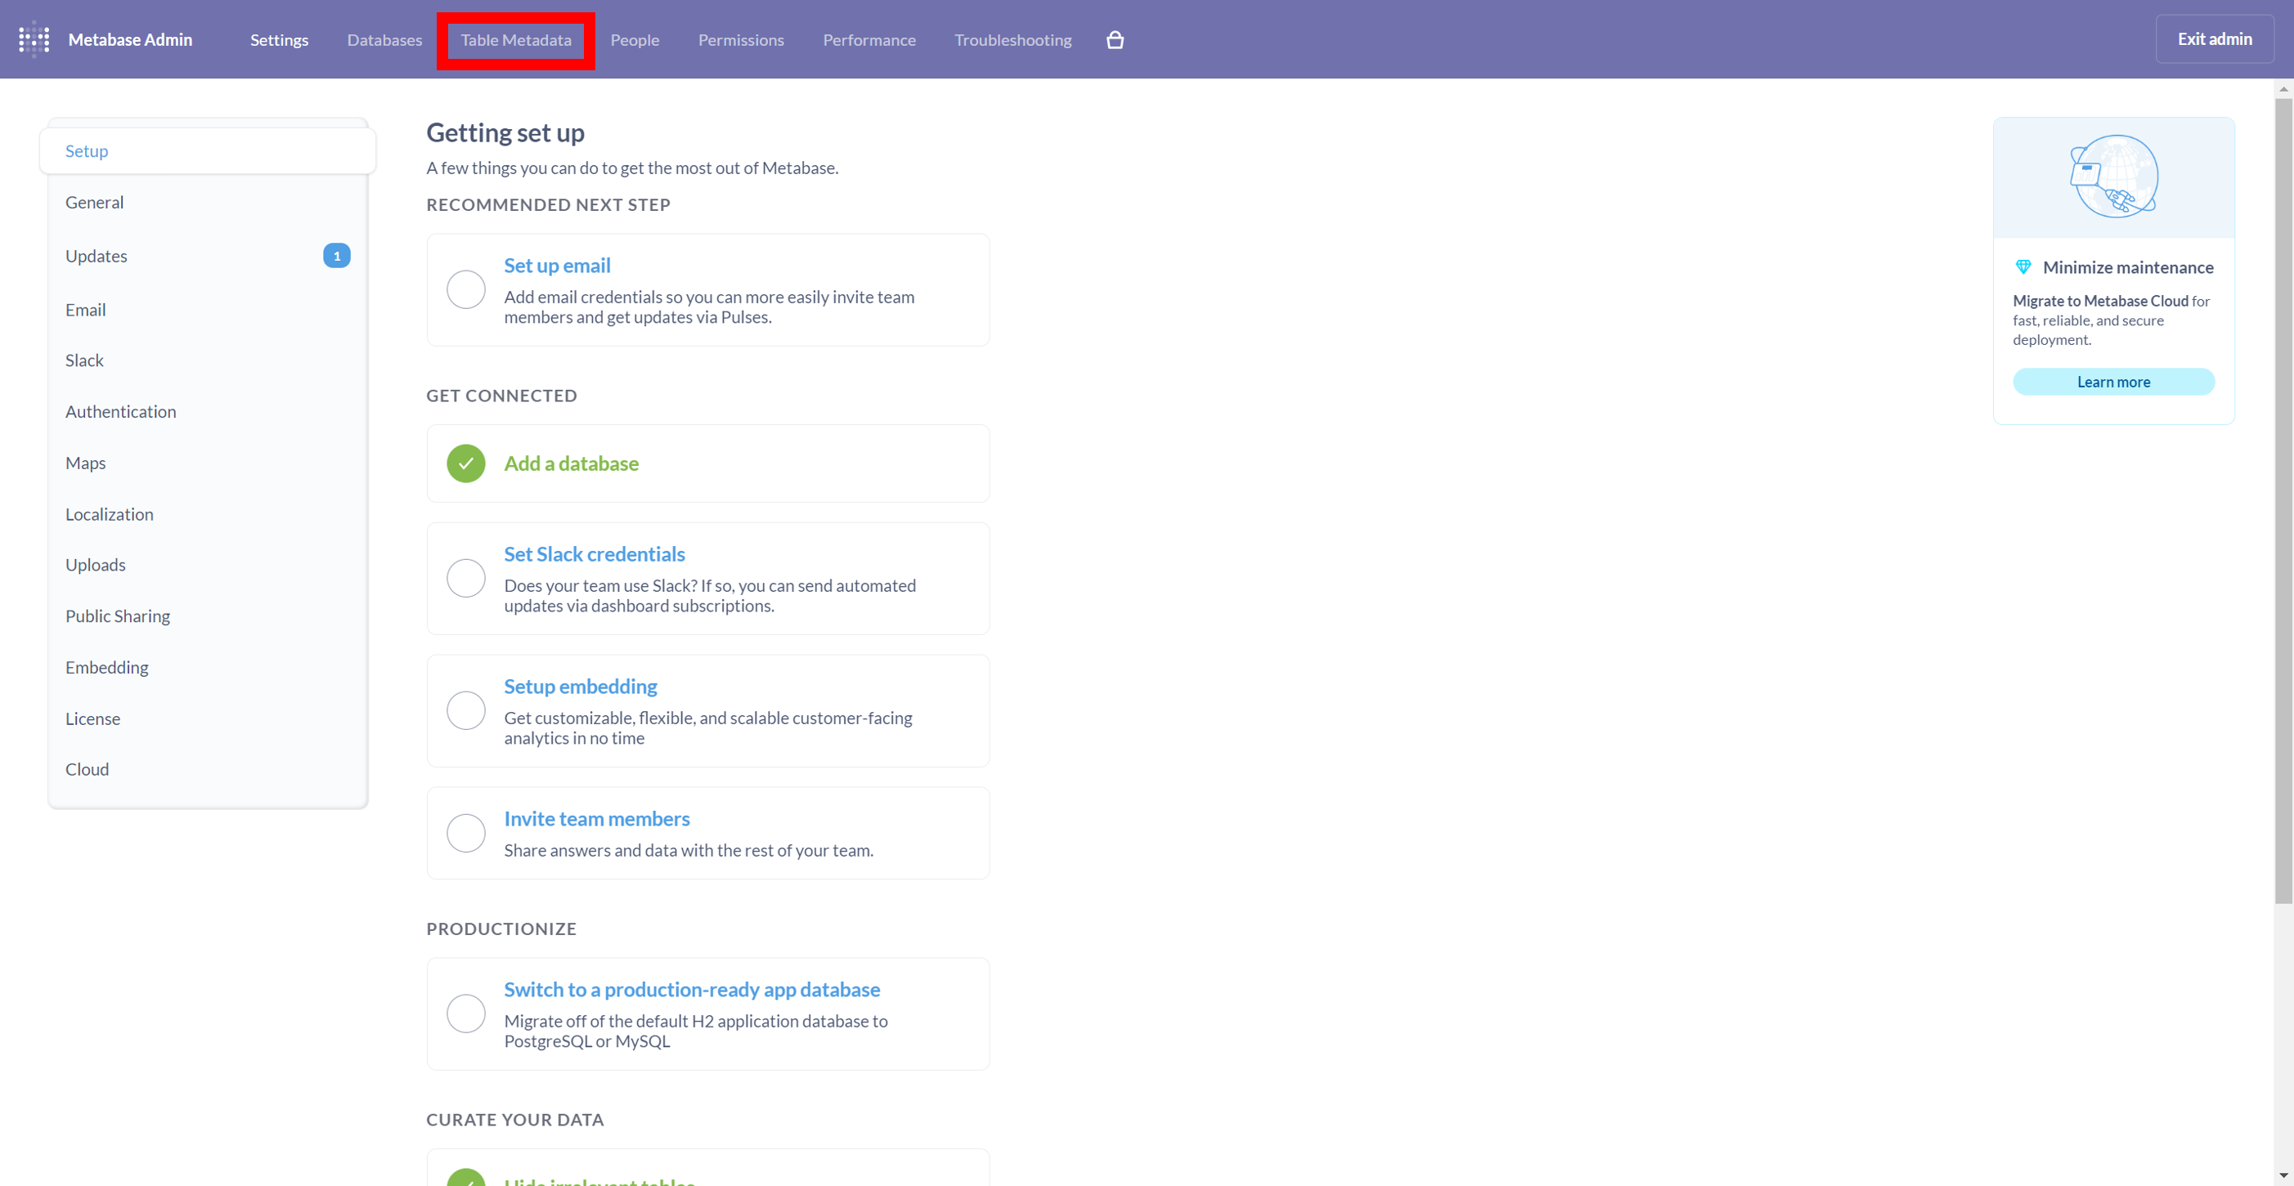
Task: Select Uploads in the settings sidebar
Action: [x=208, y=565]
